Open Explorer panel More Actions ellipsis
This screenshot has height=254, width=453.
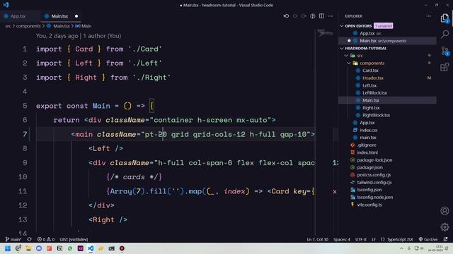point(429,16)
